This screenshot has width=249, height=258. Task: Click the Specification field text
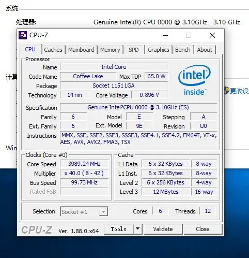138,107
